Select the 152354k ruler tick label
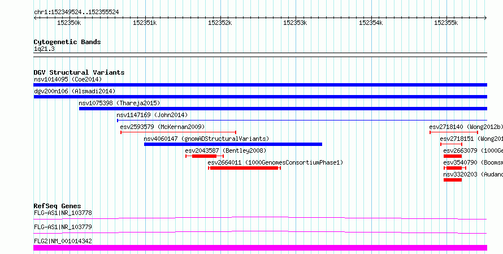 [371, 23]
